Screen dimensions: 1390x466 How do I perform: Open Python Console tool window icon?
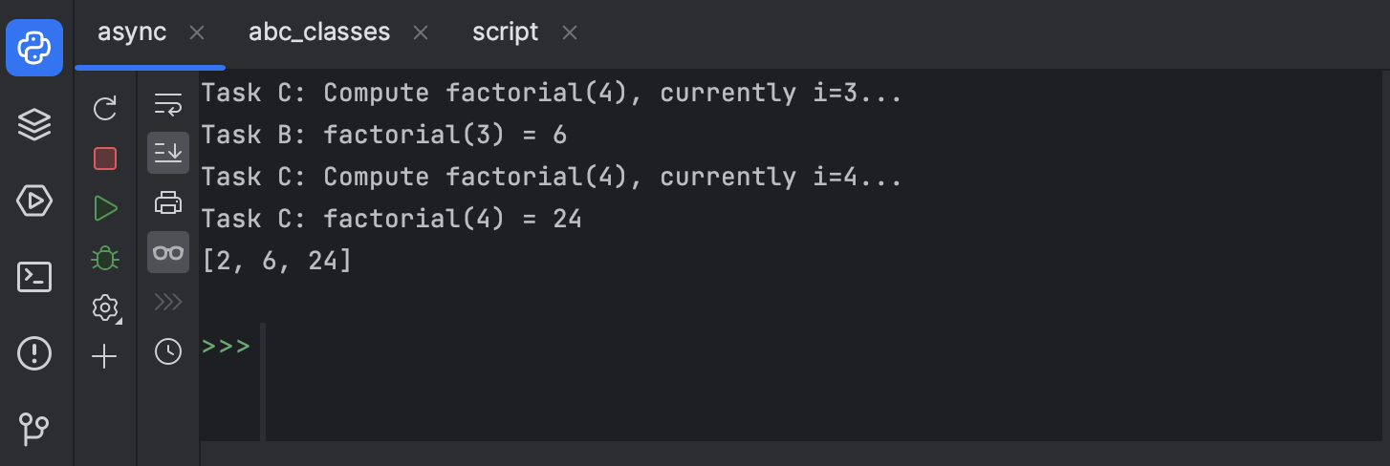click(34, 47)
